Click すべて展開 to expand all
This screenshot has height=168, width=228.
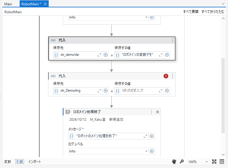tap(191, 12)
